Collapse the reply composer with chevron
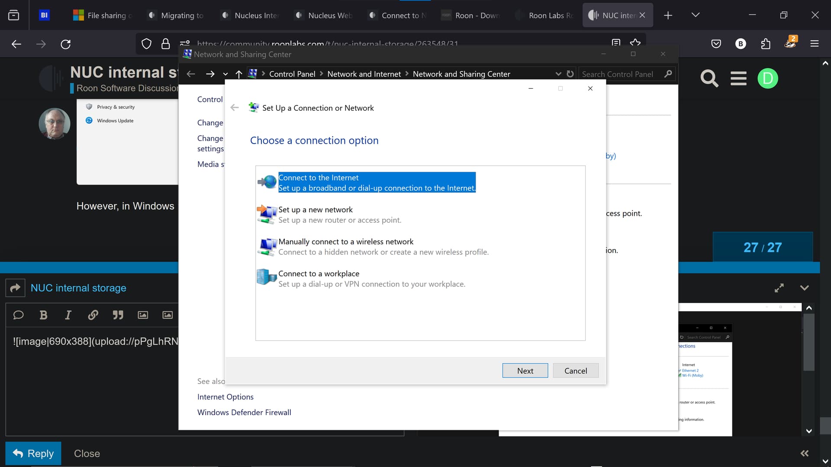Viewport: 831px width, 467px height. pyautogui.click(x=805, y=288)
